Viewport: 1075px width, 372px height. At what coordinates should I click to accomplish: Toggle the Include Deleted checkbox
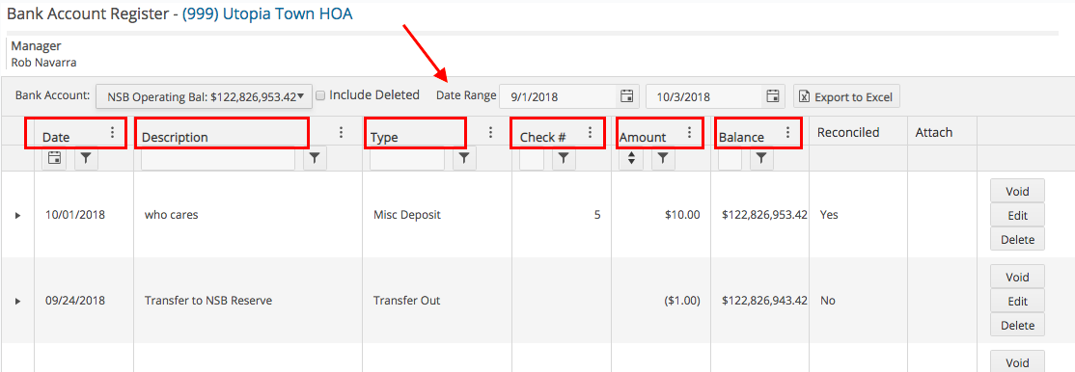click(x=320, y=96)
